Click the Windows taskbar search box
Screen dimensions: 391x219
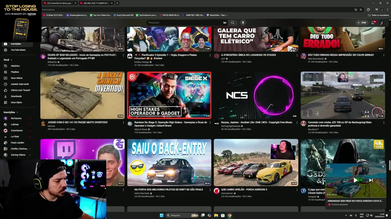point(182,215)
